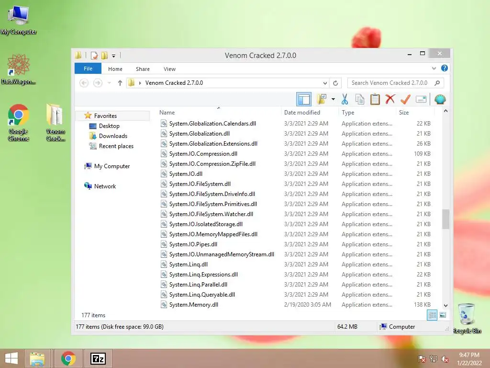Viewport: 490px width, 368px height.
Task: Click the scroll down arrow of file list
Action: tap(445, 305)
